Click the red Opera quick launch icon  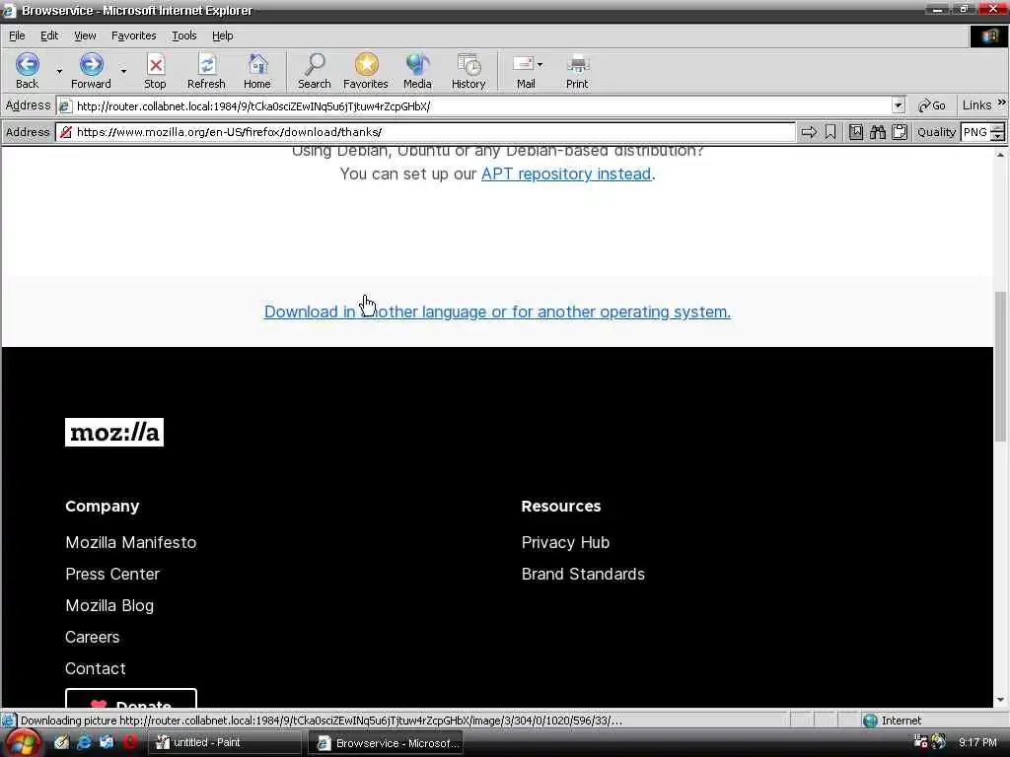[129, 742]
